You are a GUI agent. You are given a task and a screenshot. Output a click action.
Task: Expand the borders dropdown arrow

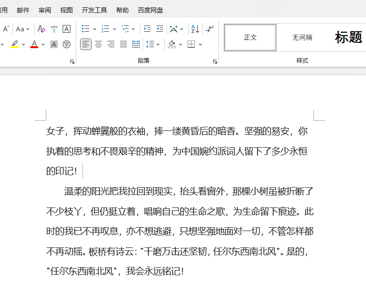[200, 44]
